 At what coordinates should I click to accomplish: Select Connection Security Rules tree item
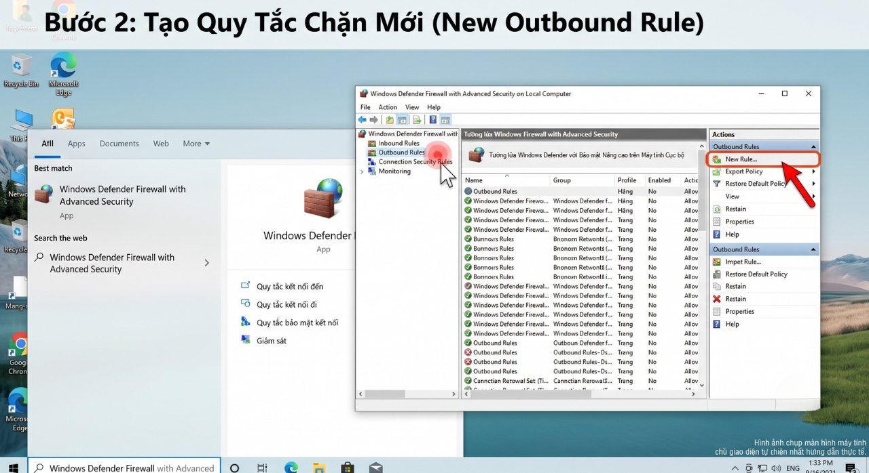(415, 162)
